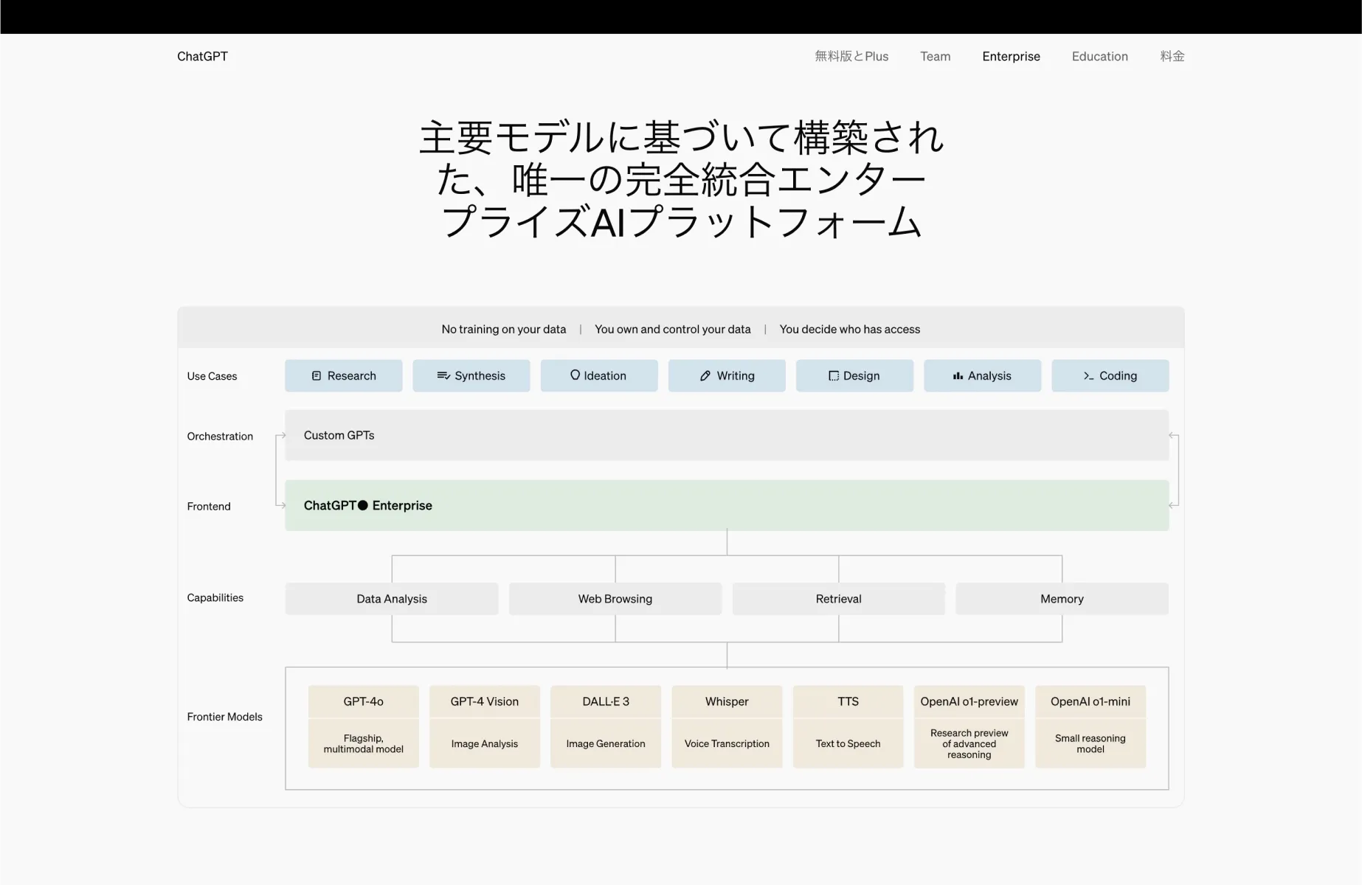Select the Enterprise nav item
1362x885 pixels.
(1011, 56)
